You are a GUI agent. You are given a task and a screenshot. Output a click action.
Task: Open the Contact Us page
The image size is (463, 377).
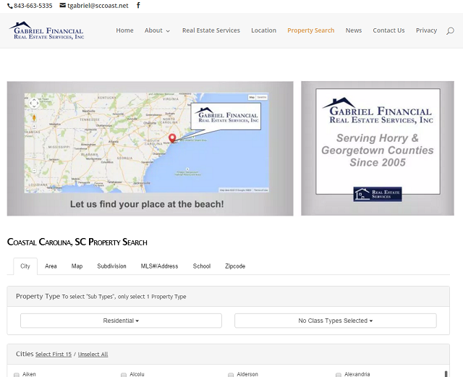[388, 30]
